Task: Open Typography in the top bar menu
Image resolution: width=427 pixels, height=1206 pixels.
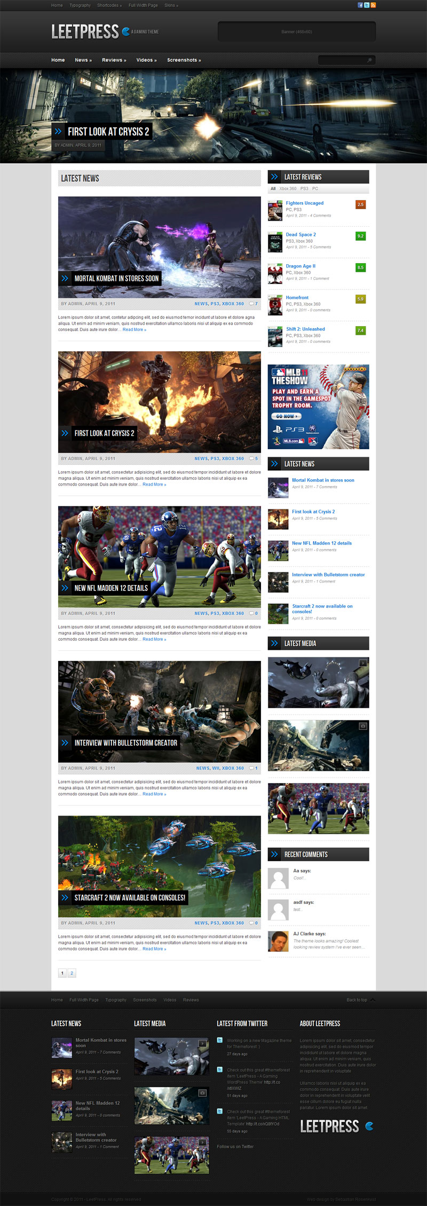Action: tap(80, 5)
